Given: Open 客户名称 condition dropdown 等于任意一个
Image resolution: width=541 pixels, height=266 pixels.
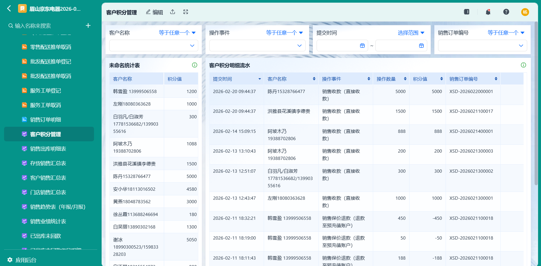Looking at the screenshot, I should (x=177, y=33).
